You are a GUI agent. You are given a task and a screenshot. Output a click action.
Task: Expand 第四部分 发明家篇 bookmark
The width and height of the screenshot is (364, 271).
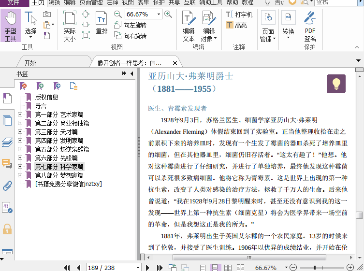click(20, 141)
